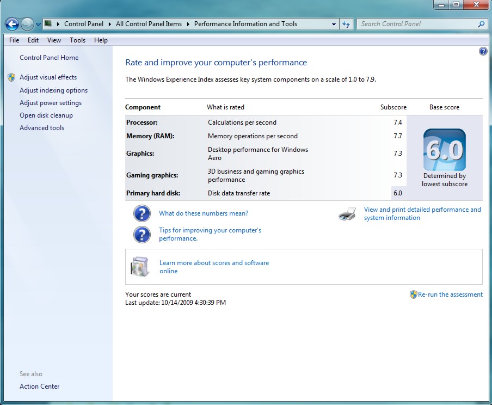Select All Control Panel Items breadcrumb
Viewport: 492px width, 405px height.
(149, 24)
